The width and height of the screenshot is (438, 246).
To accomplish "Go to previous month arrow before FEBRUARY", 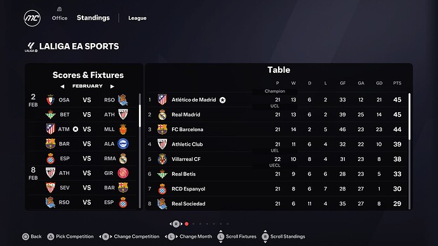I will 62,86.
